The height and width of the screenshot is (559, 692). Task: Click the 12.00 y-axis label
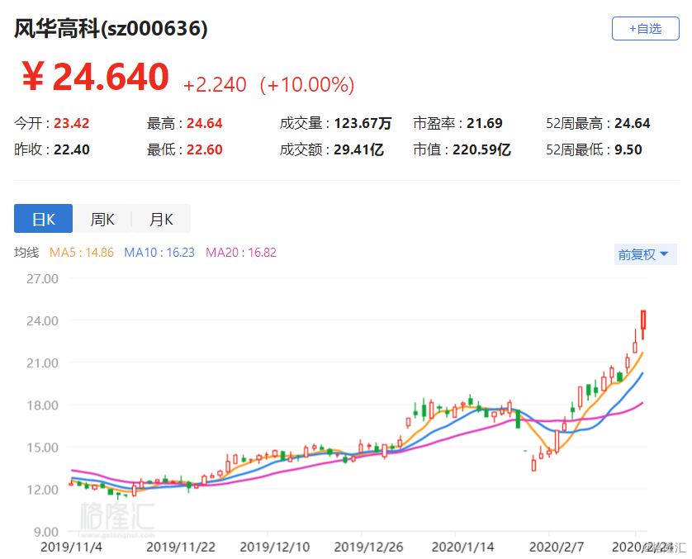42,490
